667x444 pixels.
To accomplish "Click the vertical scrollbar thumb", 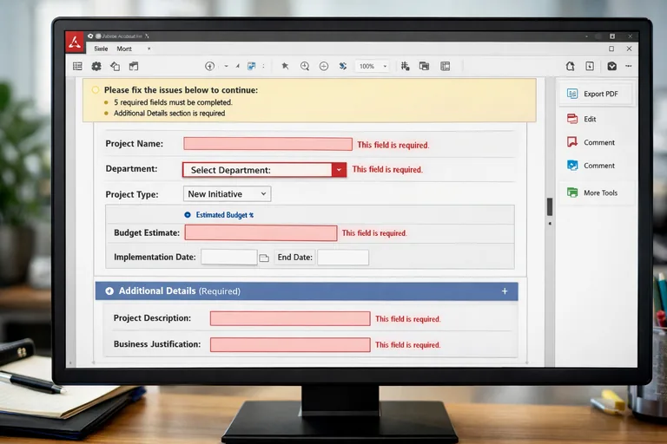I will (x=550, y=207).
